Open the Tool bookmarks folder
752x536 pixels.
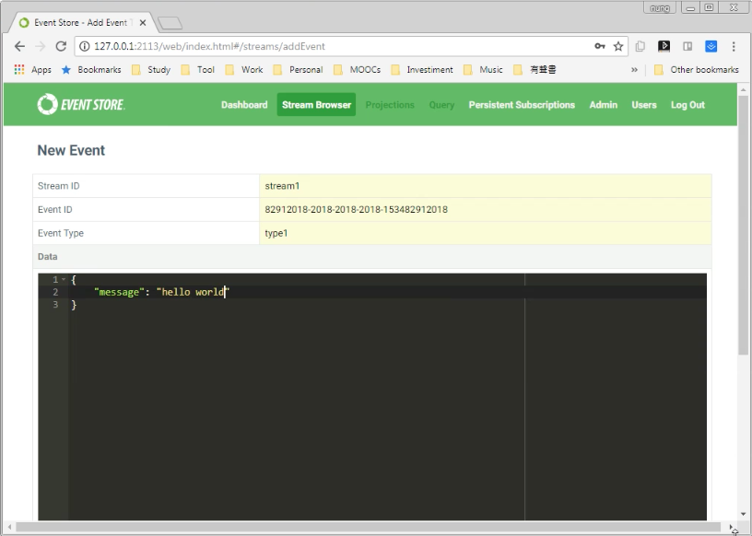(197, 69)
